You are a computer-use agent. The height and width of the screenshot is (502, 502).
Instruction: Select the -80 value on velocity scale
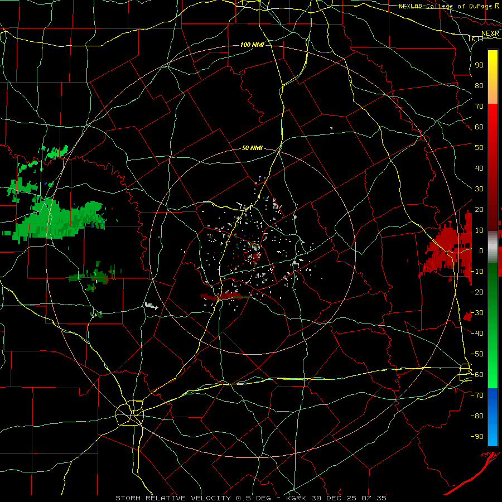pos(477,416)
